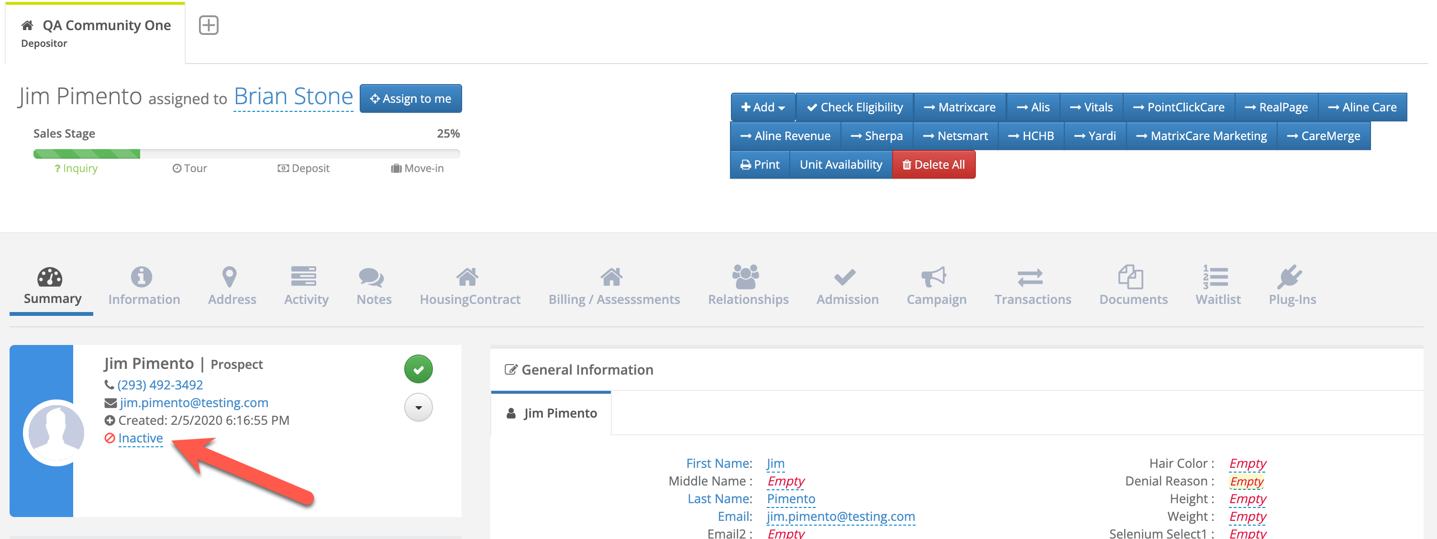Toggle the green checkmark status circle

[419, 369]
